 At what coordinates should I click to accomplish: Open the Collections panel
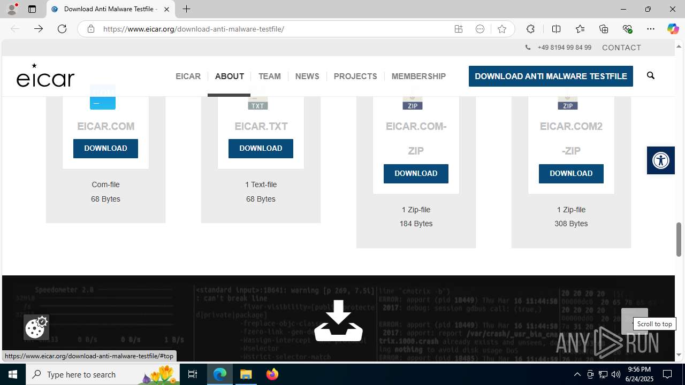(x=604, y=29)
